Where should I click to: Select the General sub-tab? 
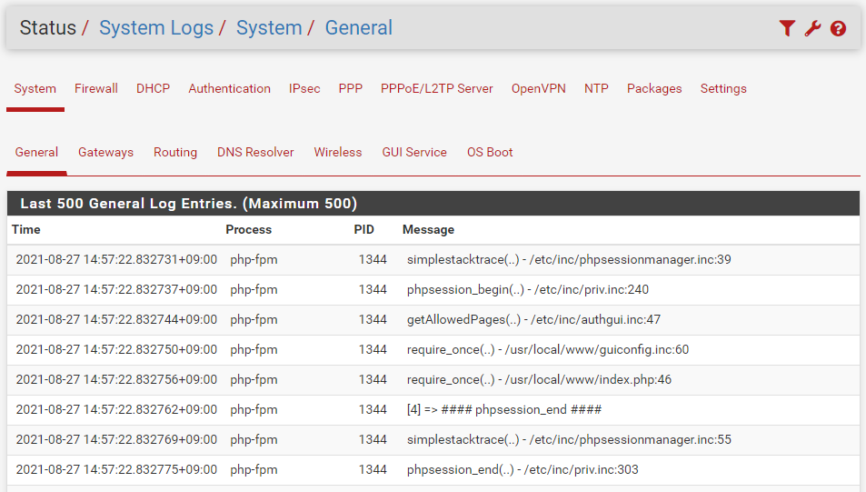point(36,152)
